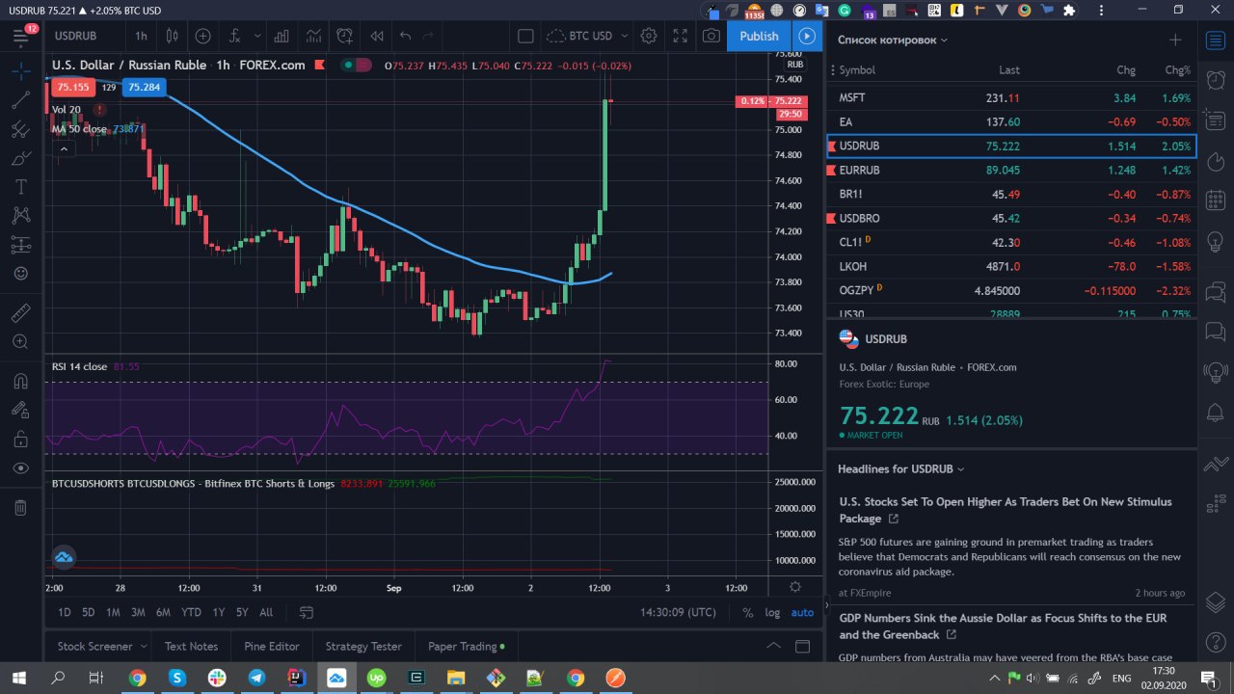Select the YTD date range
Image resolution: width=1234 pixels, height=694 pixels.
tap(191, 612)
